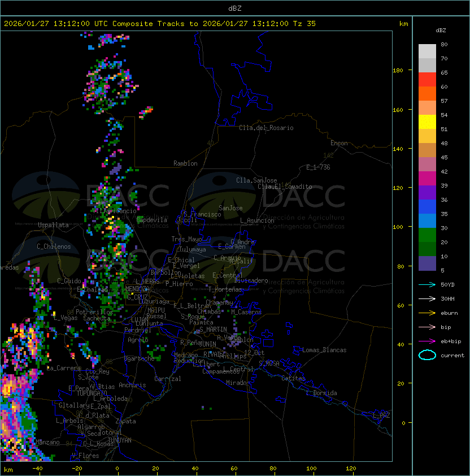Click the C_Chilenos label
The image size is (470, 476).
click(54, 247)
